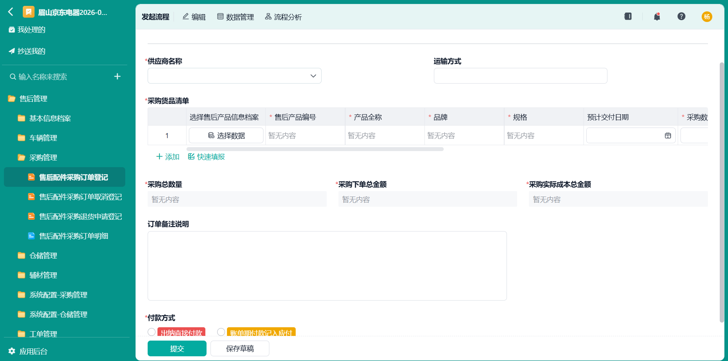Click the 抄送我的 paper plane icon
The height and width of the screenshot is (361, 728).
(x=12, y=51)
